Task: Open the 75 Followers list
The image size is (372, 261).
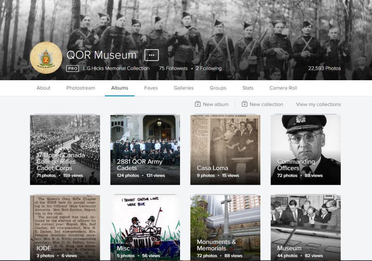Action: click(173, 68)
